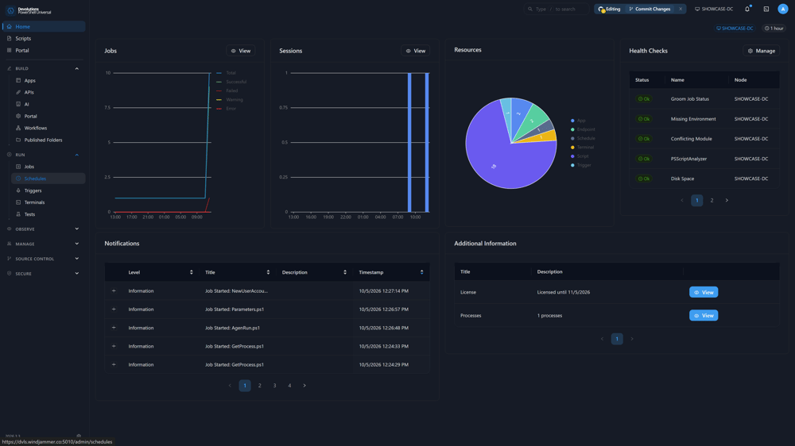The image size is (795, 446).
Task: Open Triggers under Run
Action: 48,190
